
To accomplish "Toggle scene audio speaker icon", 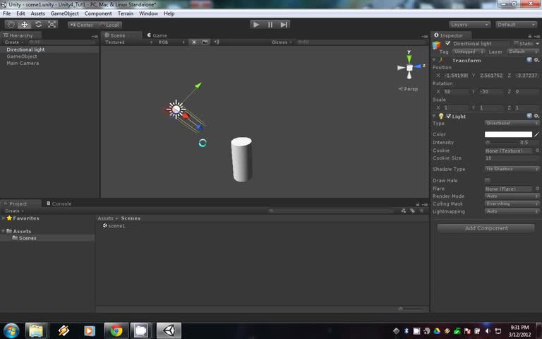I will point(217,42).
